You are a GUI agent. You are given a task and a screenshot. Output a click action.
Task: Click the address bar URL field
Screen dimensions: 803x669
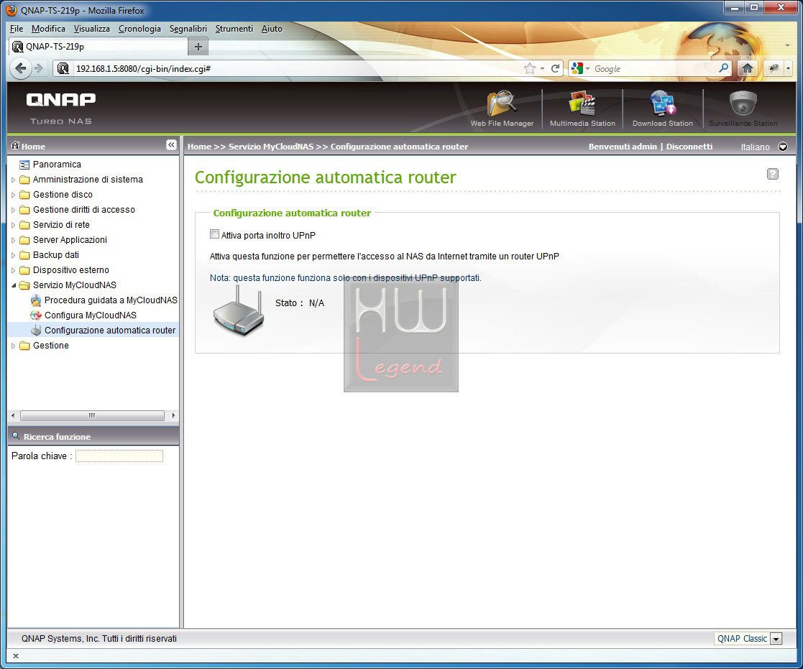(x=297, y=68)
